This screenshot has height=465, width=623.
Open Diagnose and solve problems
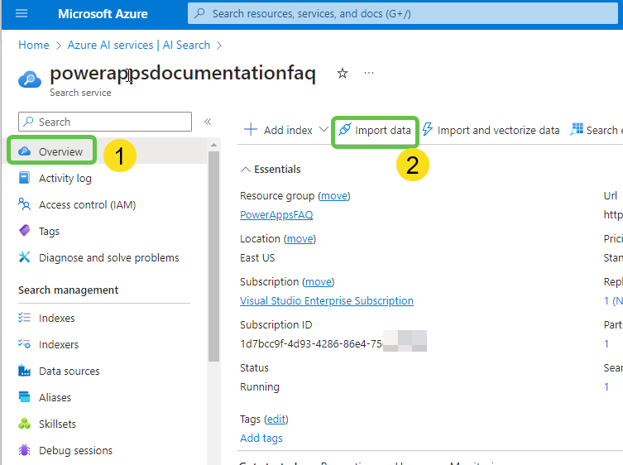point(108,257)
